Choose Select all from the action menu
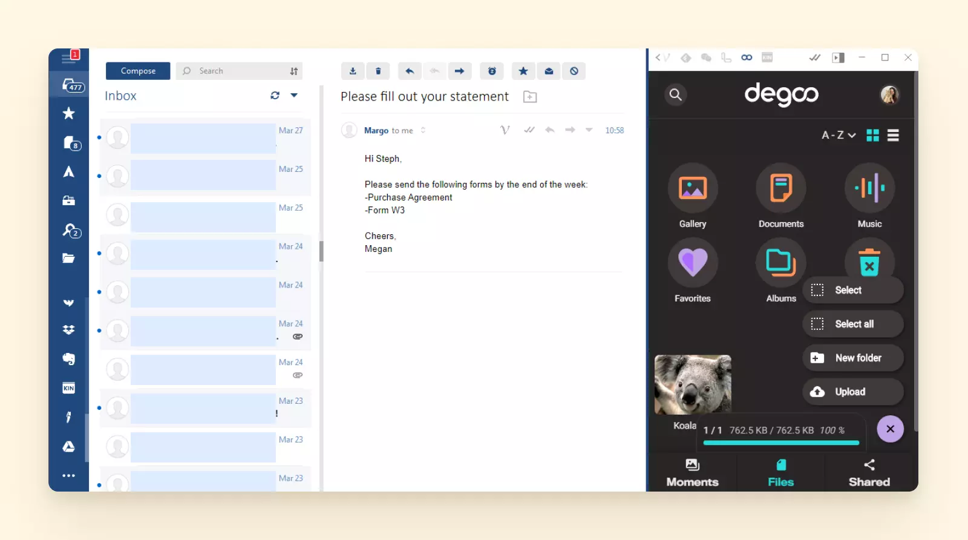This screenshot has height=540, width=968. click(x=853, y=324)
